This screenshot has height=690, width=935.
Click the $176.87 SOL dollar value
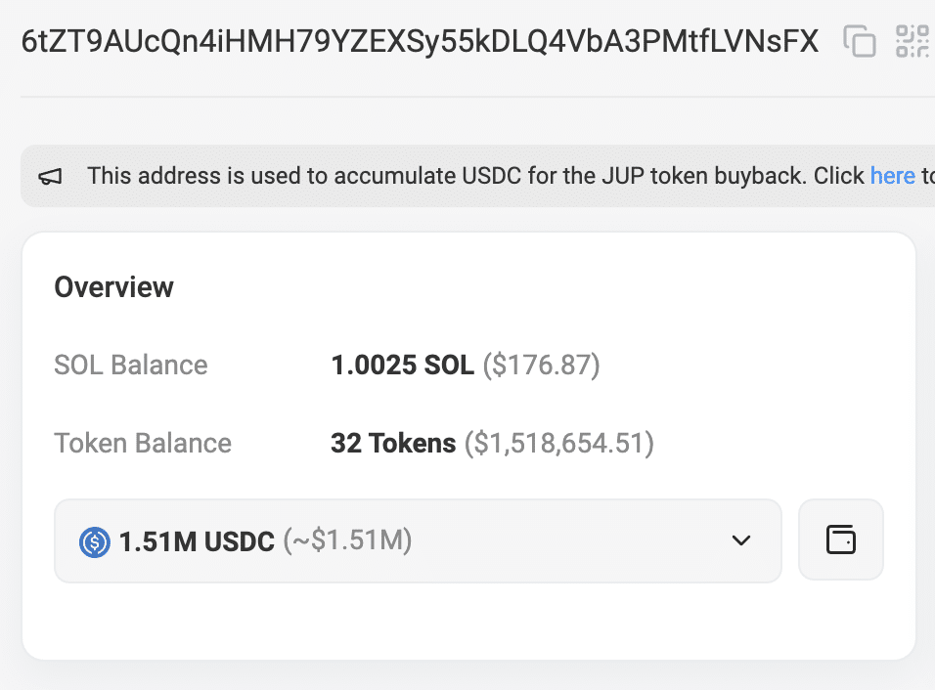[x=542, y=365]
